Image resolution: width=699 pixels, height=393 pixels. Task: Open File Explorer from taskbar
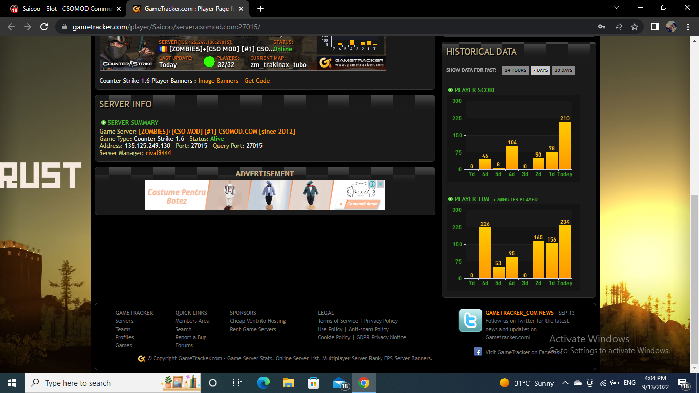[288, 383]
